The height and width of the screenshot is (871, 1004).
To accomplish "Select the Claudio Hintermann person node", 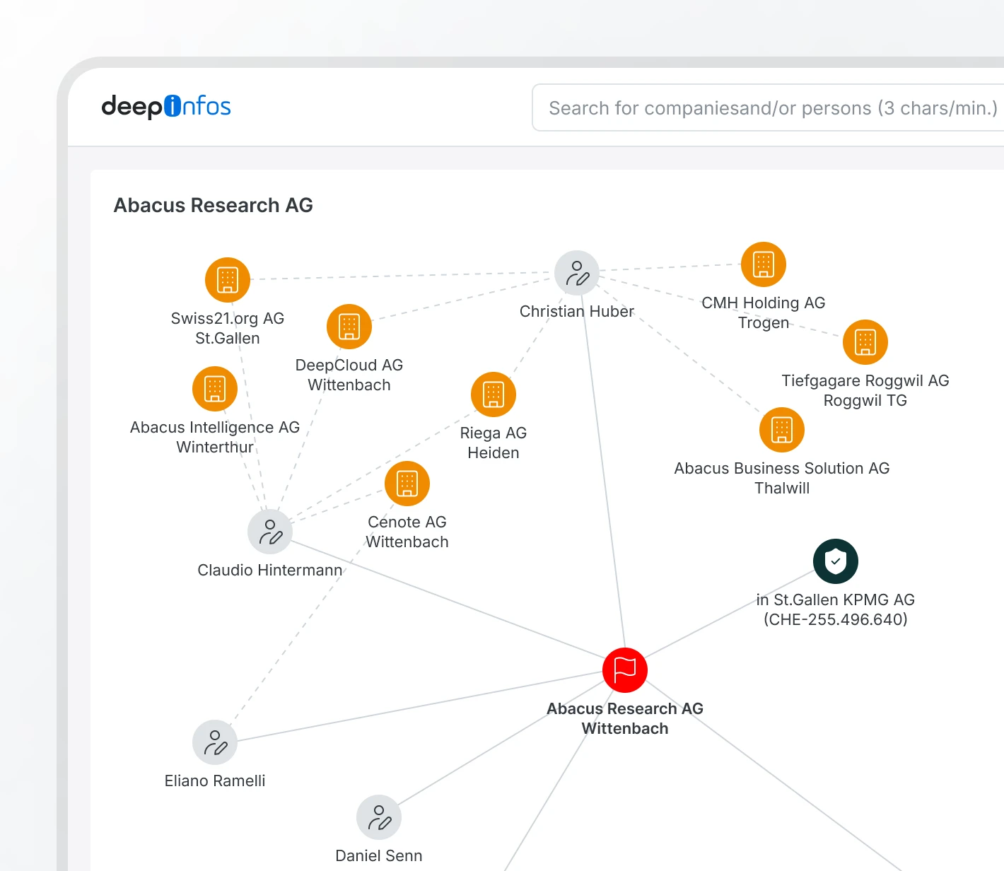I will (x=270, y=532).
